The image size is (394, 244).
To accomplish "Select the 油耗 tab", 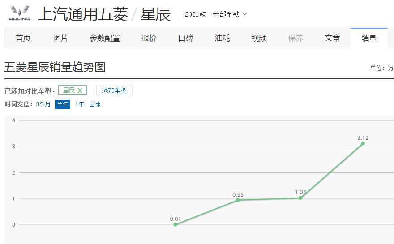I will (x=223, y=38).
